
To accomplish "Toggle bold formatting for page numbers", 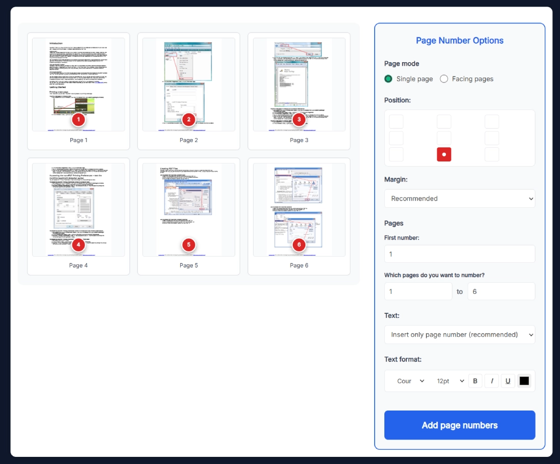I will [x=475, y=380].
